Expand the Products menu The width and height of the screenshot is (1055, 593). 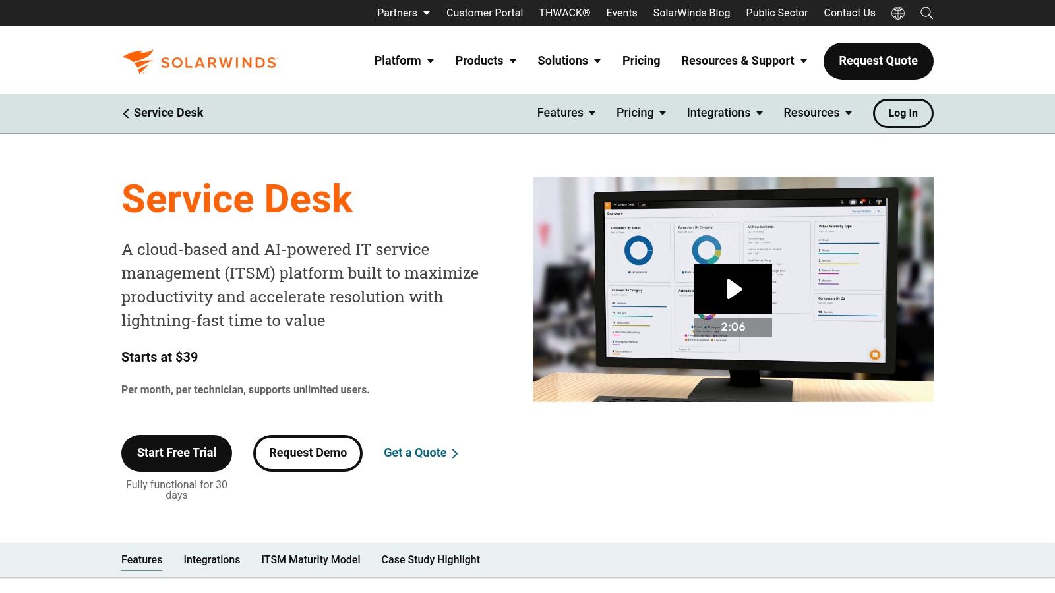click(486, 61)
